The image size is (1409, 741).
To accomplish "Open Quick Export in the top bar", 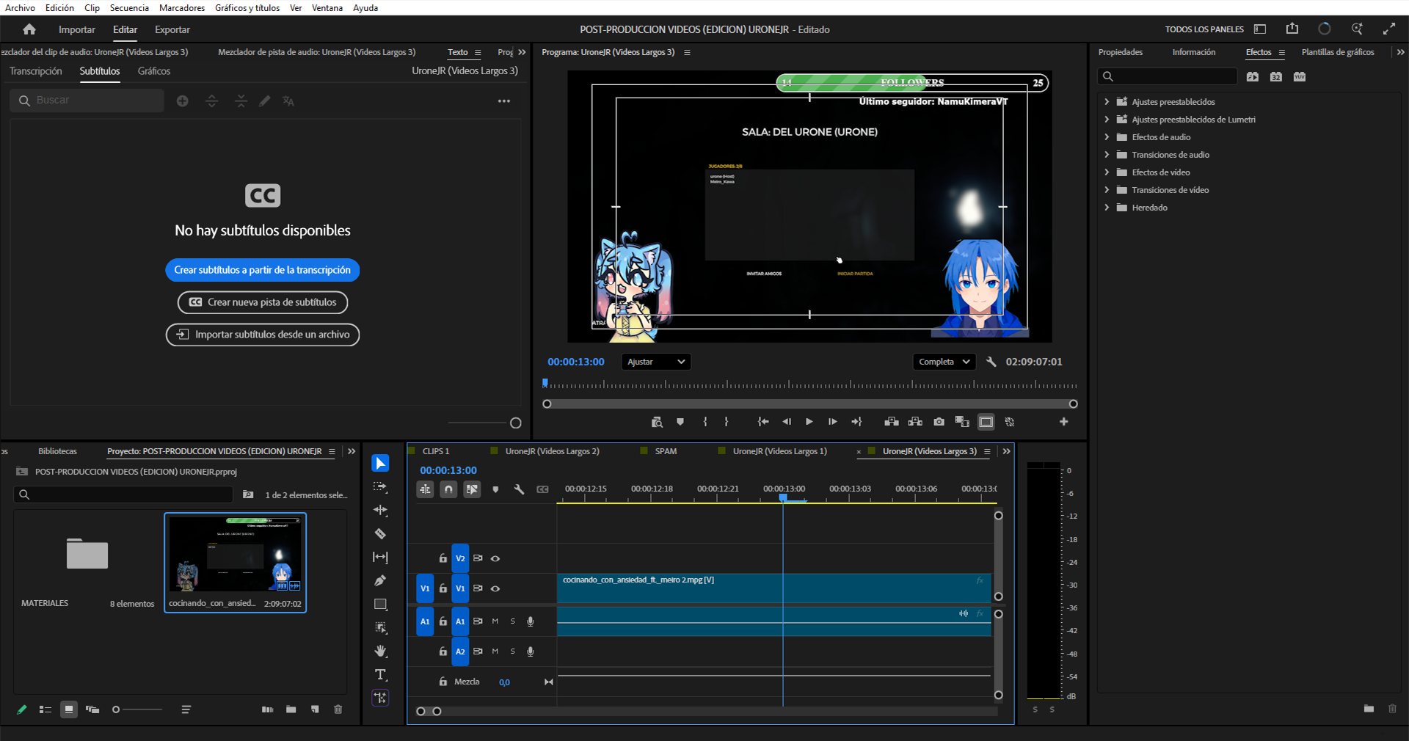I will coord(1292,29).
